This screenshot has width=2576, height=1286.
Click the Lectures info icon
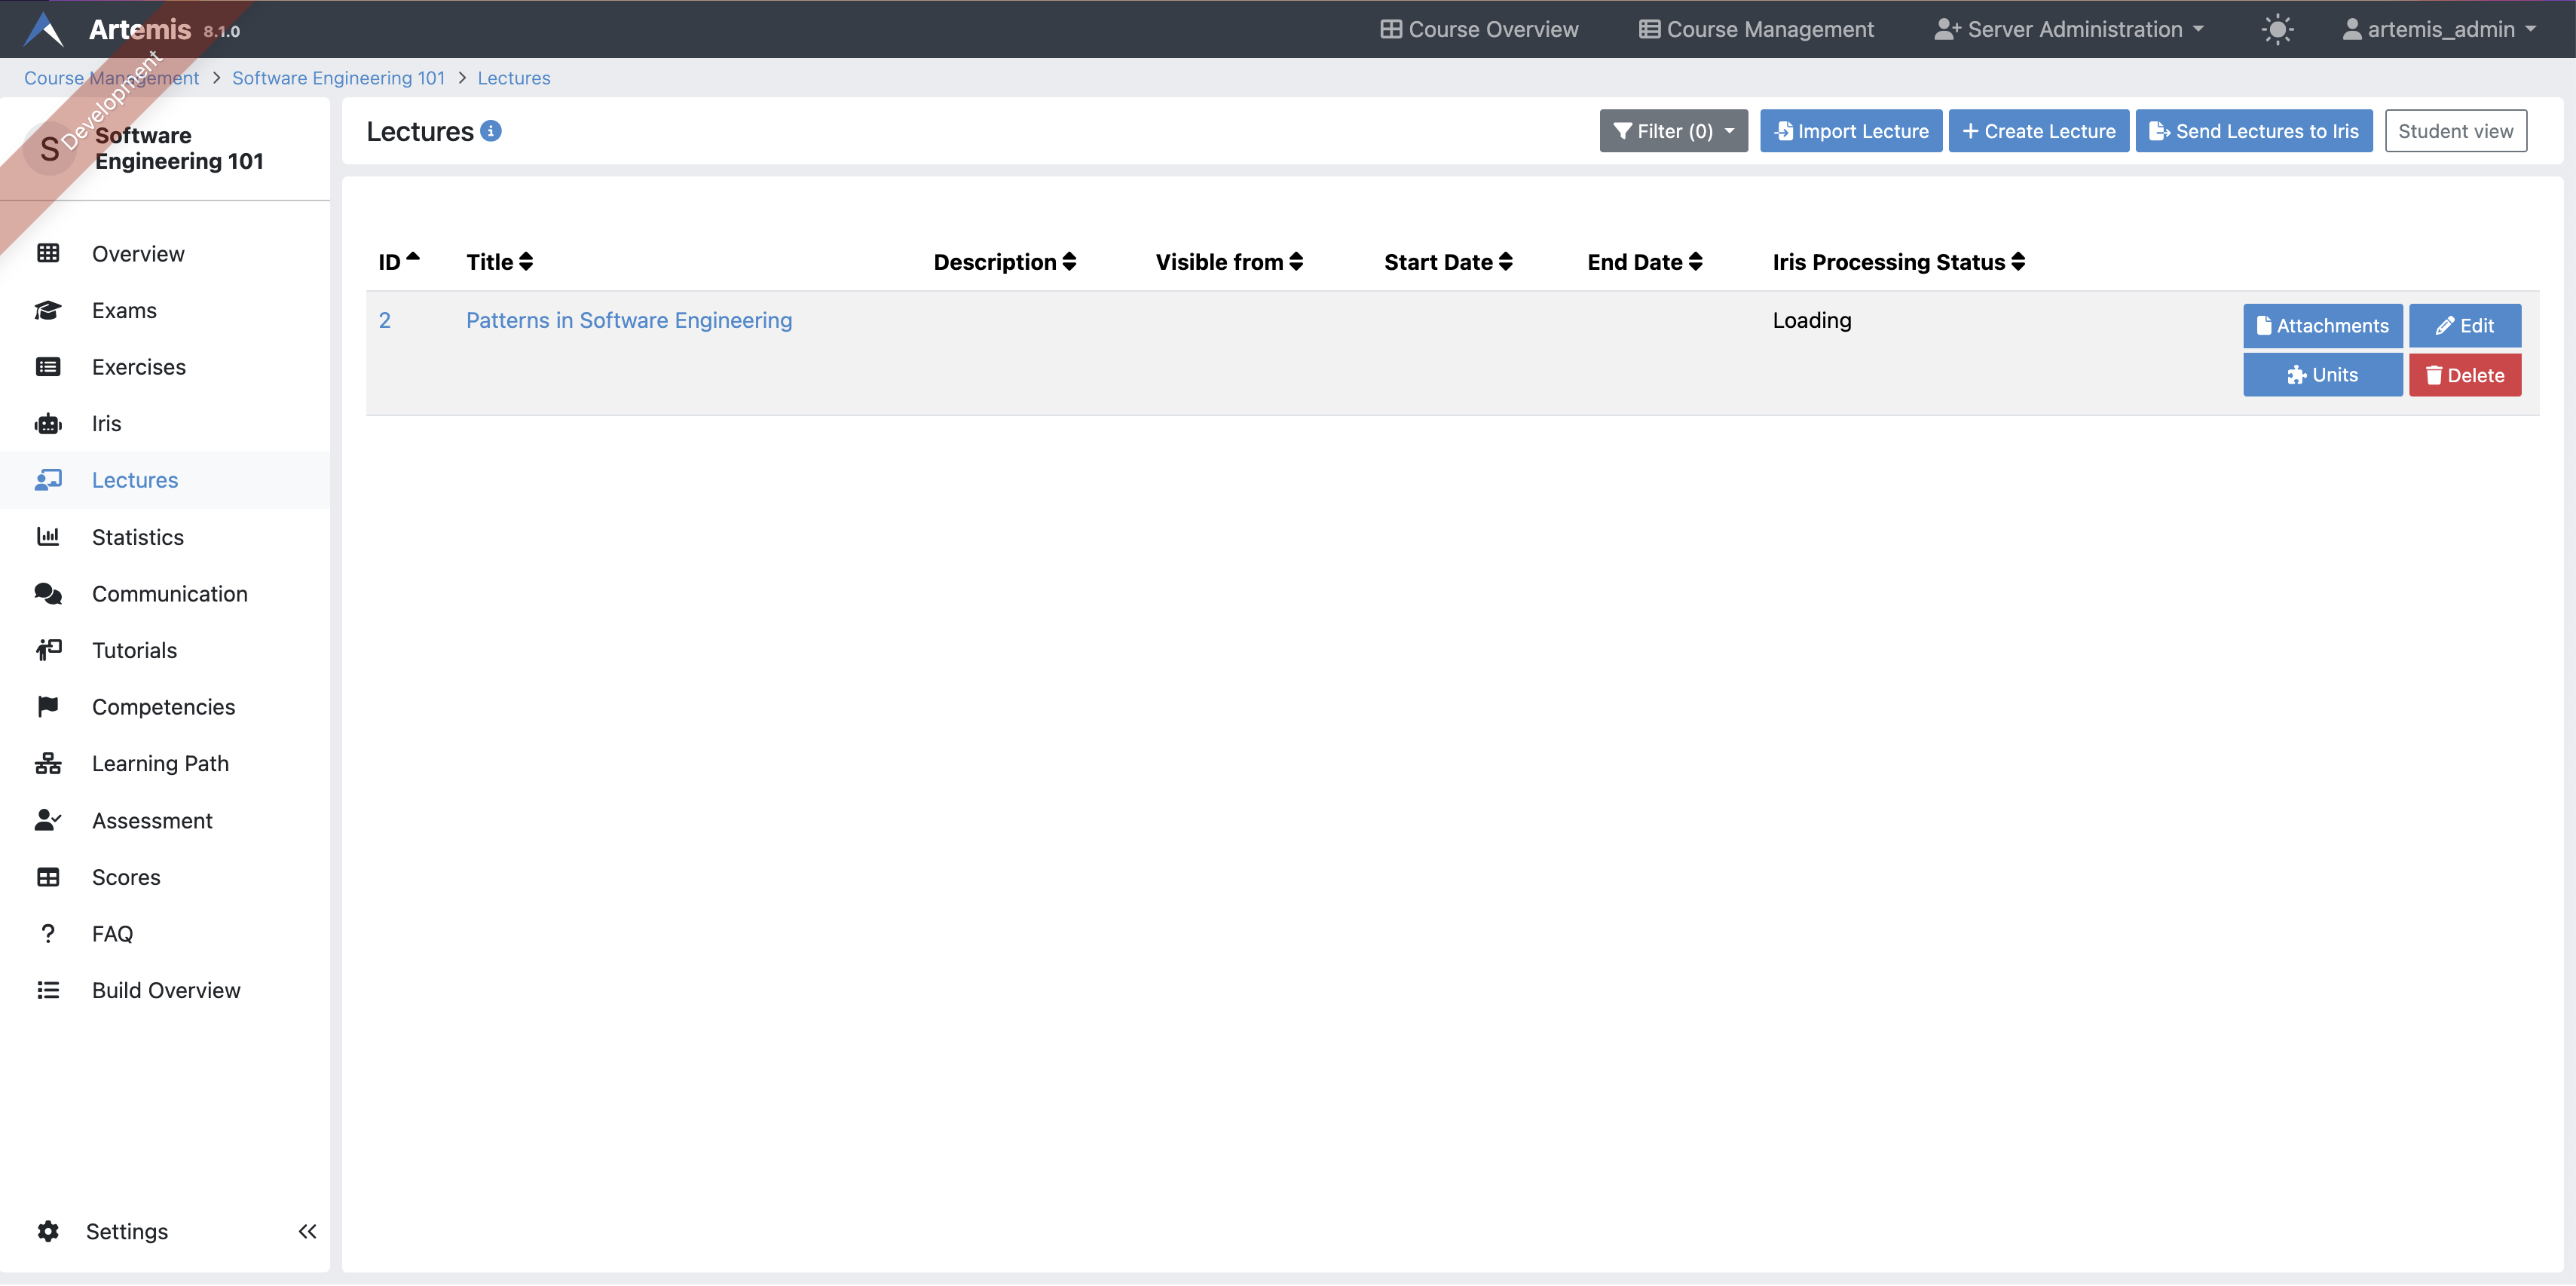click(x=491, y=131)
